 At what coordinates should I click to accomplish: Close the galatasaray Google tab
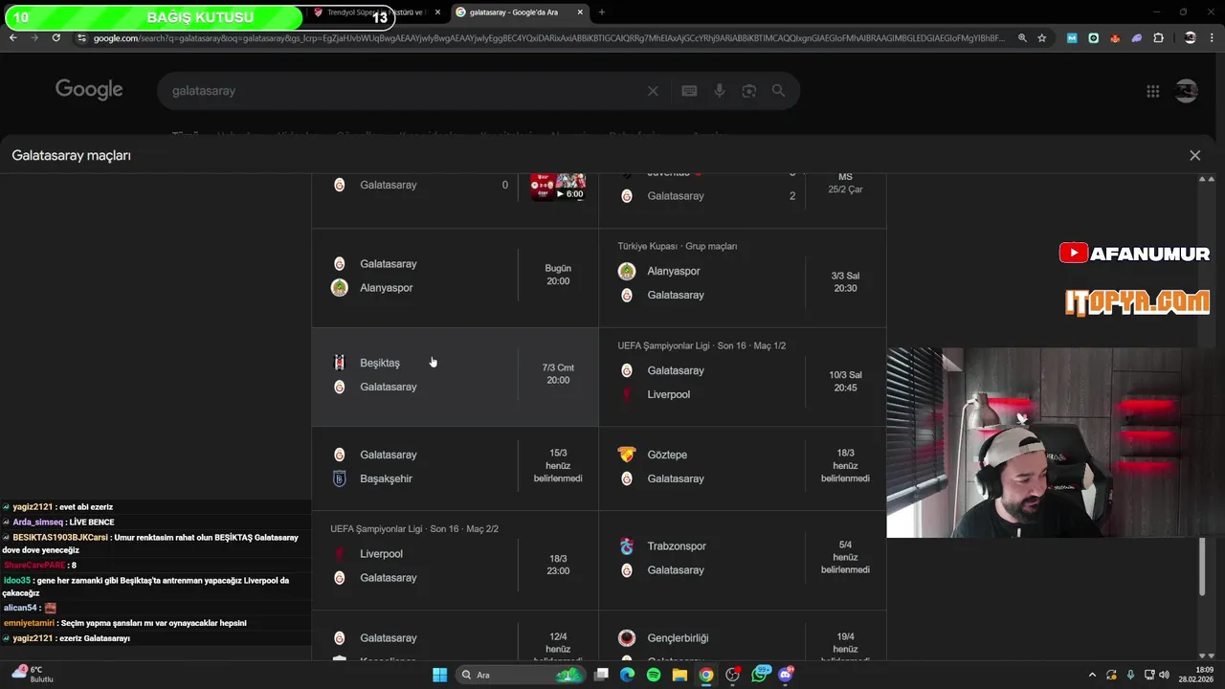(580, 12)
